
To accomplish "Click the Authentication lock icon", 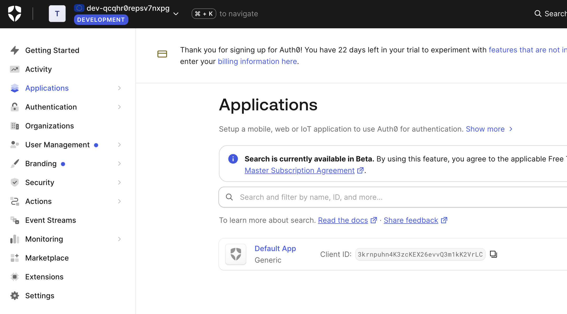I will (x=15, y=107).
